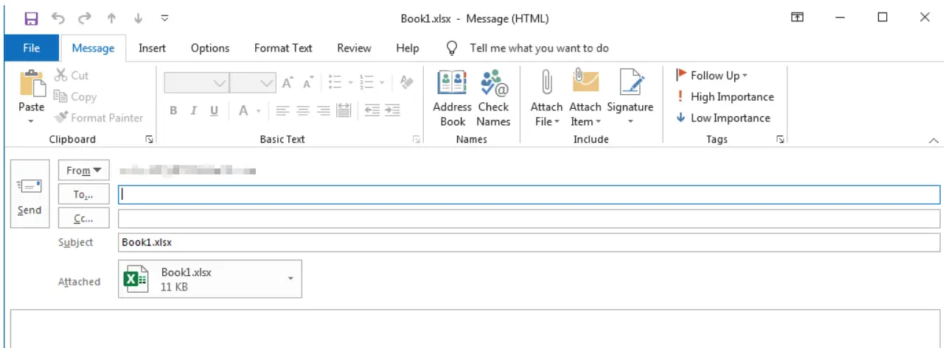Clear all formatting
The width and height of the screenshot is (951, 348).
tap(406, 83)
